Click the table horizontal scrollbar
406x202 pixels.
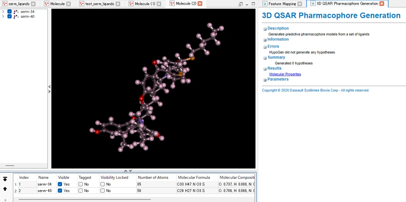[x=85, y=199]
